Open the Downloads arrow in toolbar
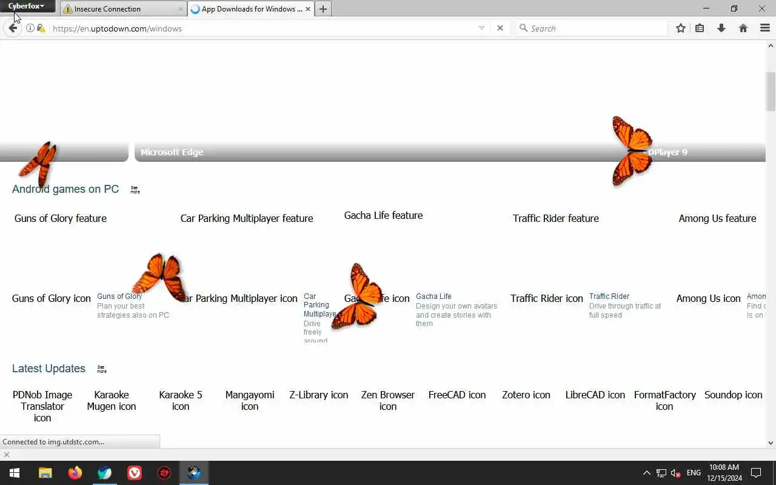 (721, 28)
